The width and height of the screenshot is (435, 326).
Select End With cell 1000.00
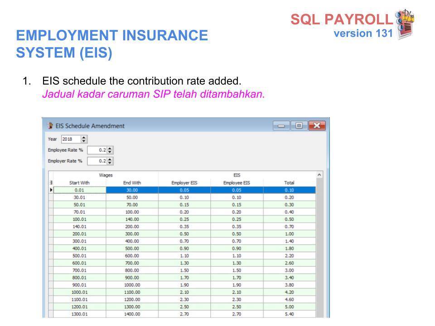tap(132, 285)
